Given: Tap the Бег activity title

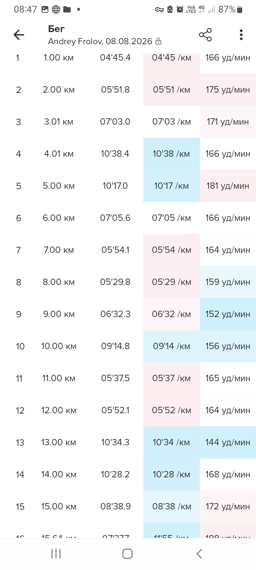Looking at the screenshot, I should pyautogui.click(x=56, y=29).
